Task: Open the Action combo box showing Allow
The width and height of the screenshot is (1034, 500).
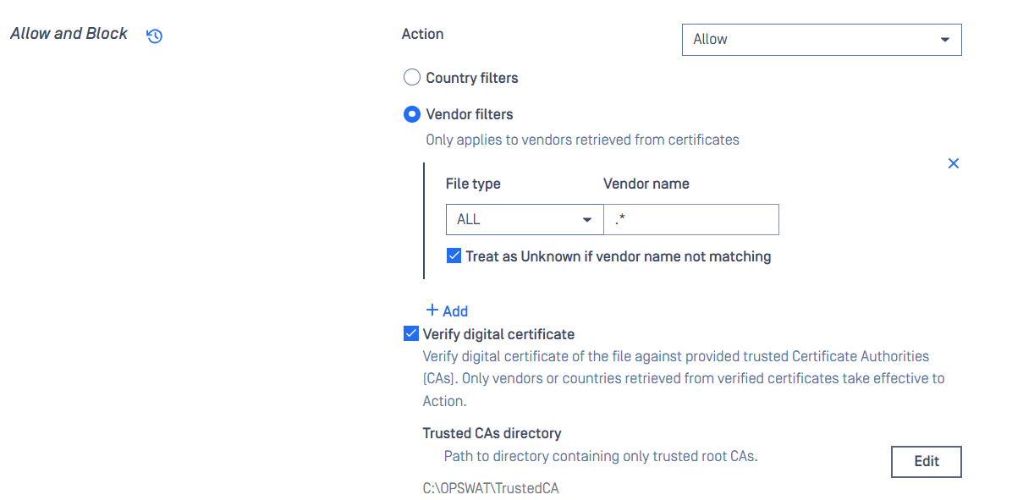Action: pyautogui.click(x=822, y=40)
